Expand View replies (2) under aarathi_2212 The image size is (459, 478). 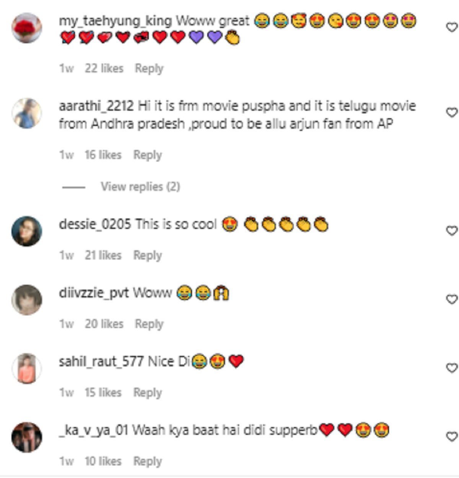(x=140, y=187)
